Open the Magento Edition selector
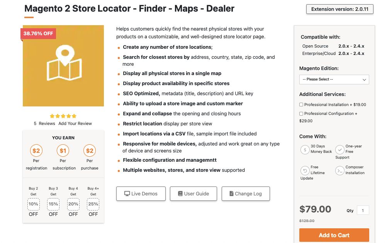This screenshot has width=392, height=243. click(334, 79)
